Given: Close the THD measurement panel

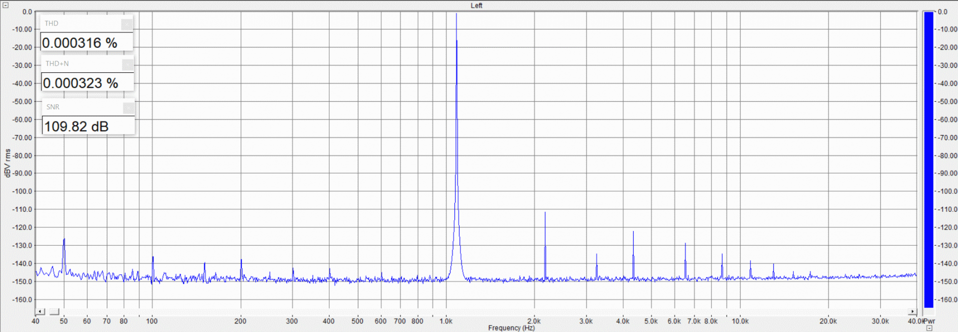Looking at the screenshot, I should tap(127, 23).
